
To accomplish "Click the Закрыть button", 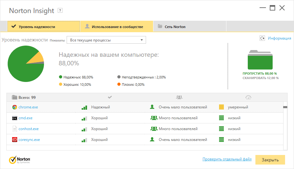I will [270, 160].
